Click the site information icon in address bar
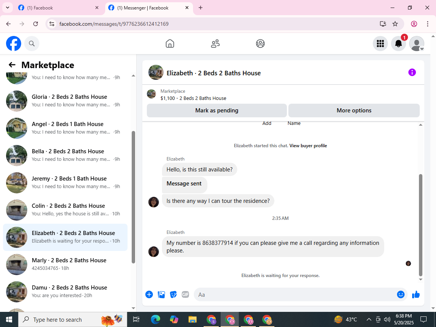This screenshot has width=436, height=327. (52, 24)
